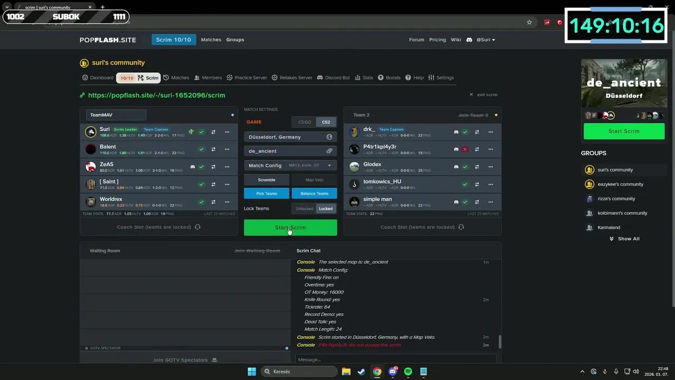Image resolution: width=675 pixels, height=380 pixels.
Task: Toggle Glodex's green ready checkmark
Action: [465, 167]
